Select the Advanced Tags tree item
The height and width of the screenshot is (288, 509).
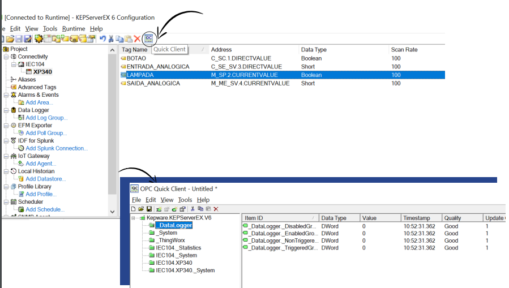click(37, 87)
